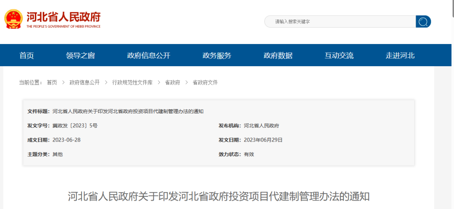Open the 政务服务 navigation item

click(217, 55)
